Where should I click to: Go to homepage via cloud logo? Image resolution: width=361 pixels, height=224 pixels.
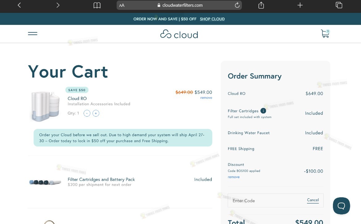[x=179, y=34]
